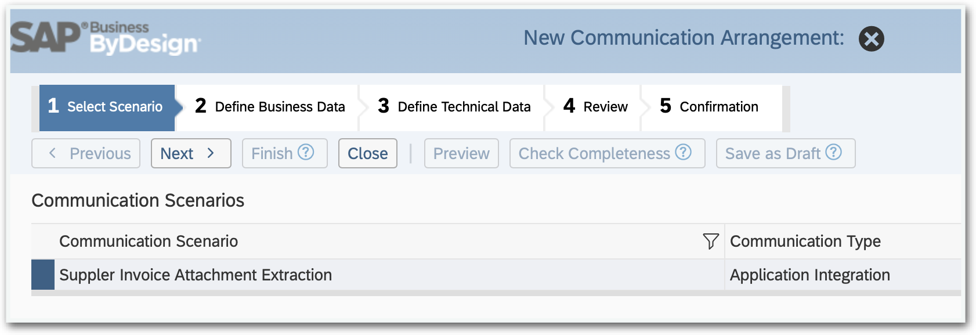Viewport: 976px width, 335px height.
Task: Click the back chevron inside Previous
Action: [52, 153]
